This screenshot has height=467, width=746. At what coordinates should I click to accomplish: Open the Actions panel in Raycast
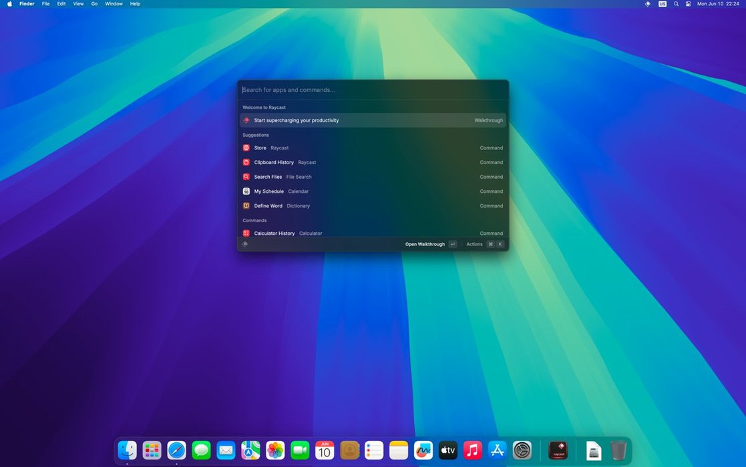point(474,244)
